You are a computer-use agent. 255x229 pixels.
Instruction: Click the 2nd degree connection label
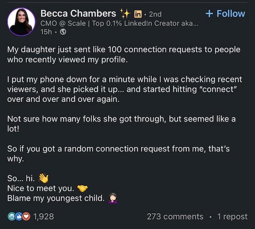tap(155, 14)
